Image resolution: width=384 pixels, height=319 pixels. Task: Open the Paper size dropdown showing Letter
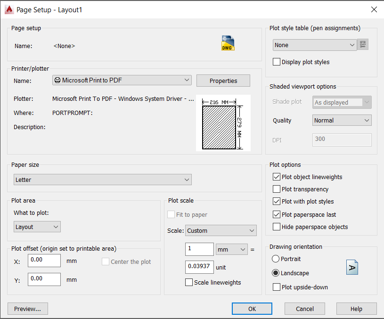103,180
